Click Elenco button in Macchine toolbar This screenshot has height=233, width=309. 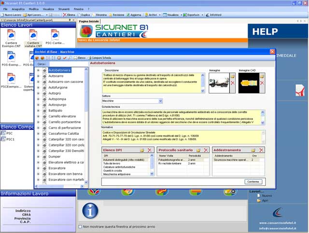[79, 58]
